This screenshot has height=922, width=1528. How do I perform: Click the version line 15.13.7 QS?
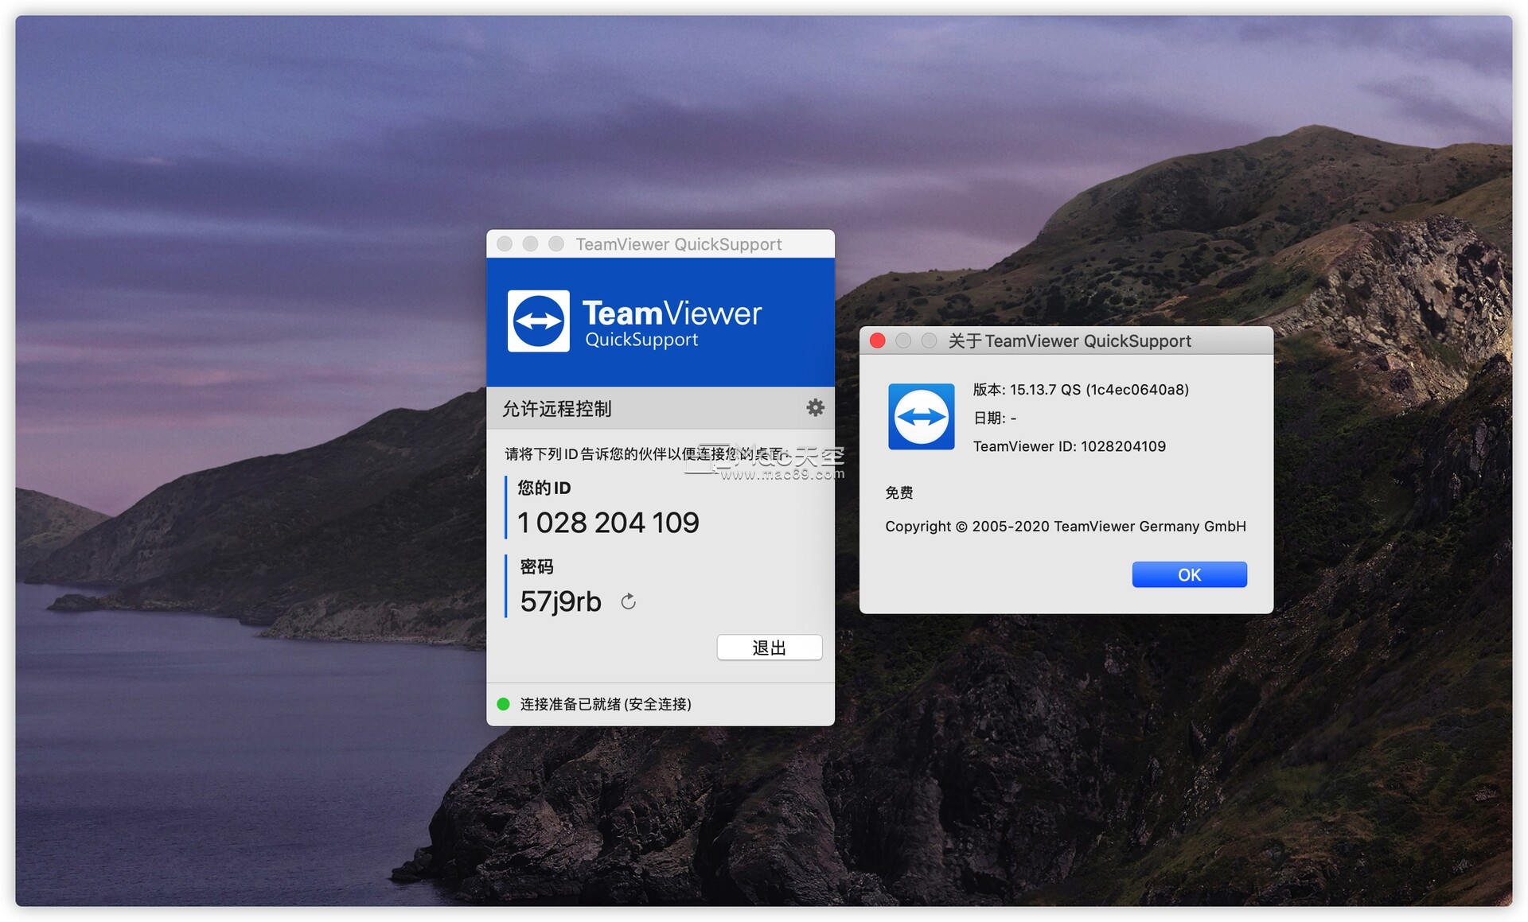pos(1081,390)
